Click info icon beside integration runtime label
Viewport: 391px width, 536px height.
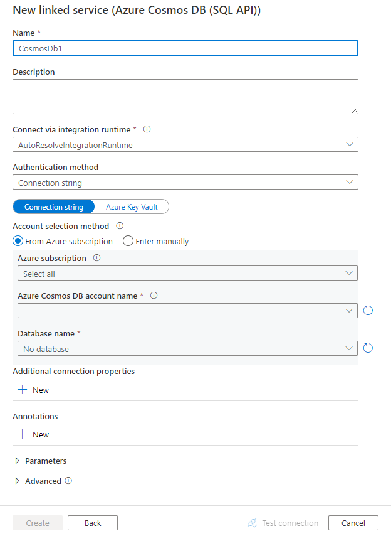[147, 129]
